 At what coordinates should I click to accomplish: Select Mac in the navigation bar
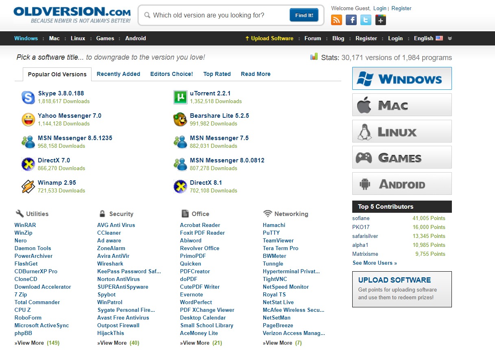click(x=55, y=38)
